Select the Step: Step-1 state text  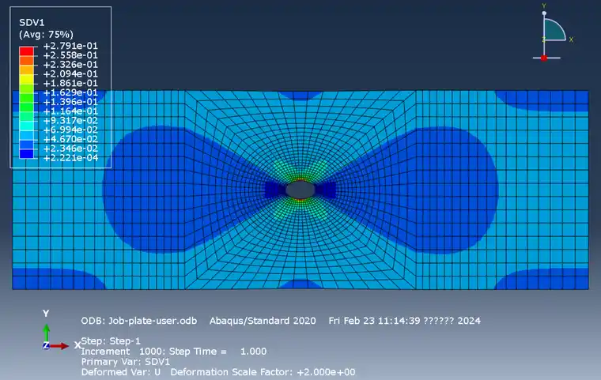[111, 340]
